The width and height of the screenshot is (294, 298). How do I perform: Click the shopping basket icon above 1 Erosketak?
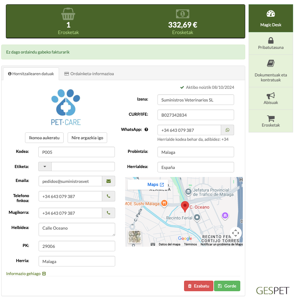tap(68, 14)
